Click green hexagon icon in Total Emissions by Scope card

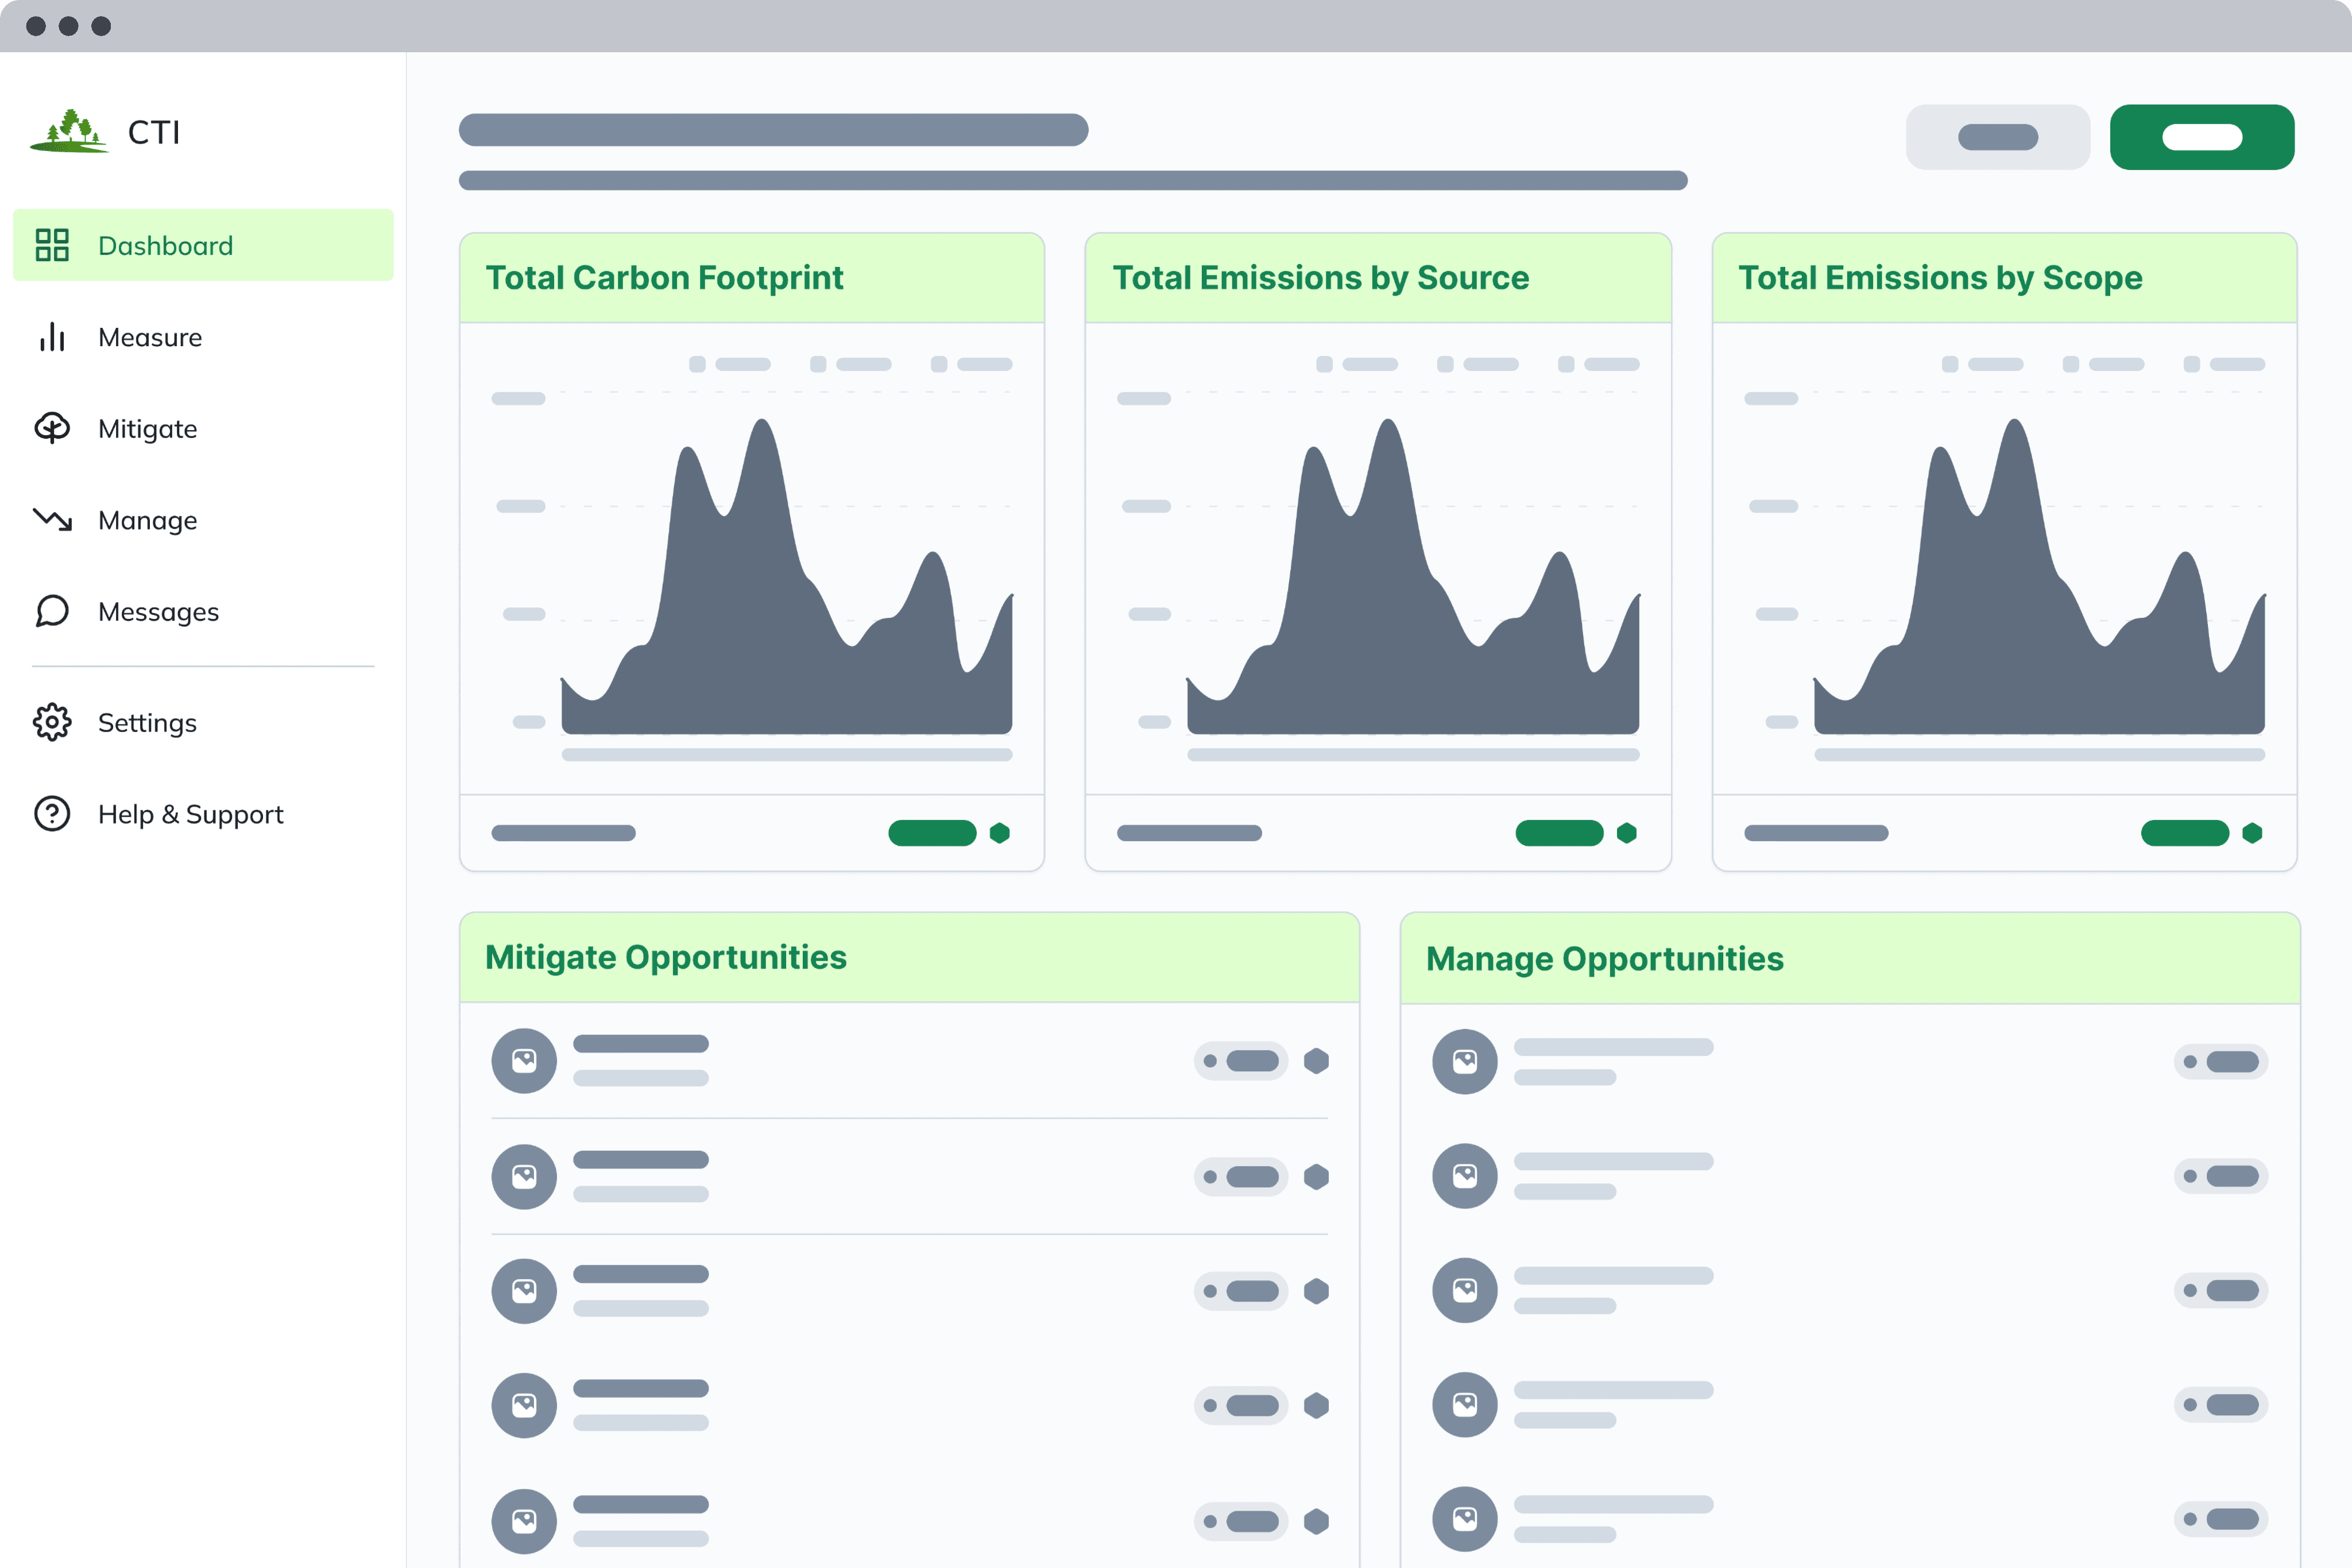tap(2253, 833)
